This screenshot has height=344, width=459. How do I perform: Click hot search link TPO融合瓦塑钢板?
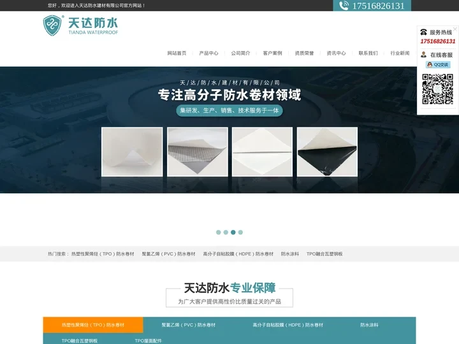324,254
